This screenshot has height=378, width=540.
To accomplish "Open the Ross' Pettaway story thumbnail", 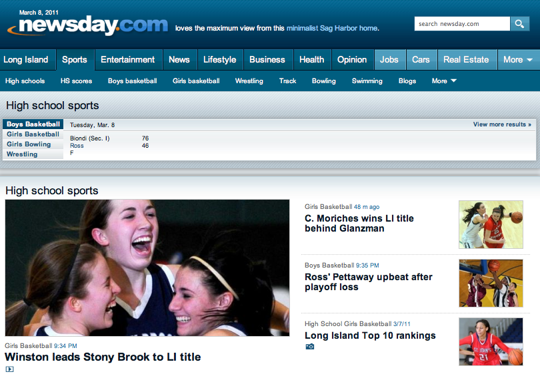I will [491, 283].
